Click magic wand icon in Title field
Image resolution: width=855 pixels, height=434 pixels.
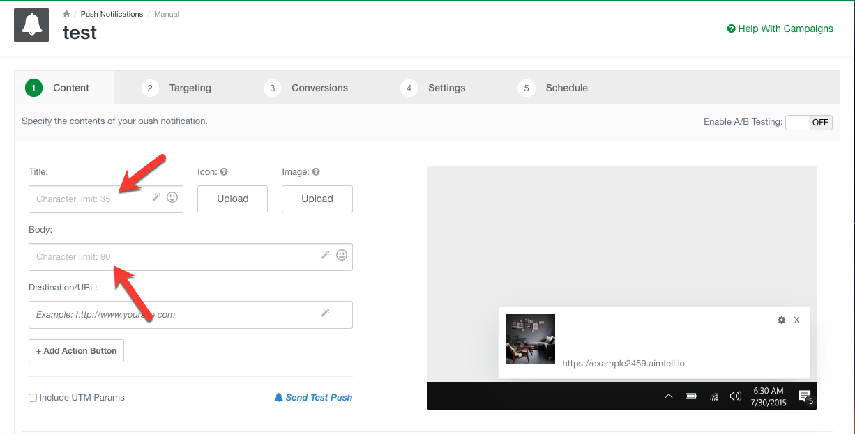(x=157, y=198)
